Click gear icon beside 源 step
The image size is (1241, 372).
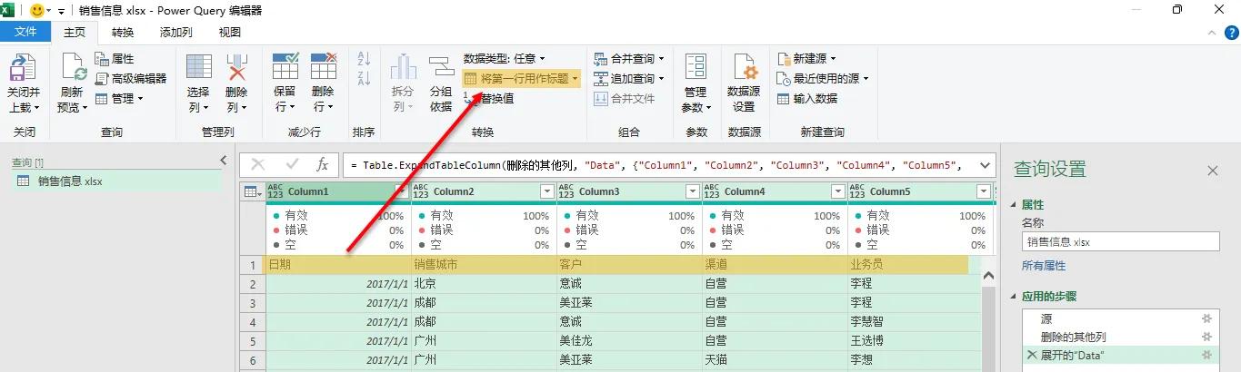click(x=1207, y=319)
